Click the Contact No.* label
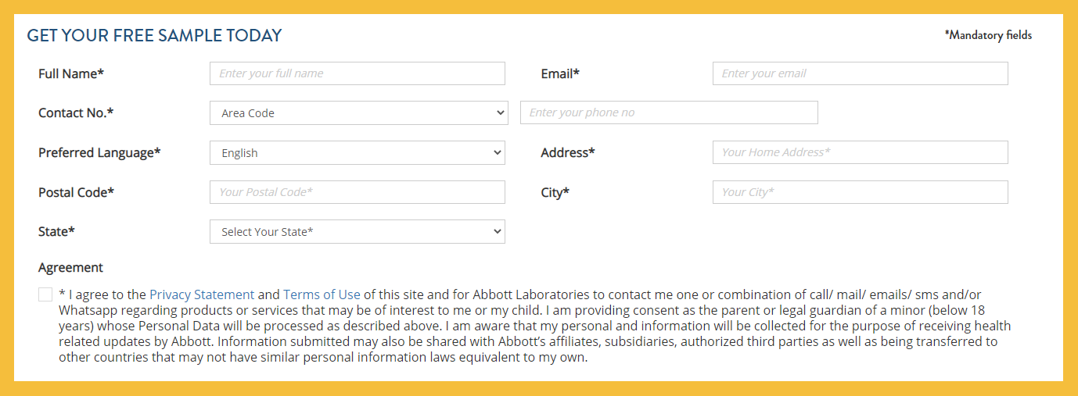 [76, 113]
